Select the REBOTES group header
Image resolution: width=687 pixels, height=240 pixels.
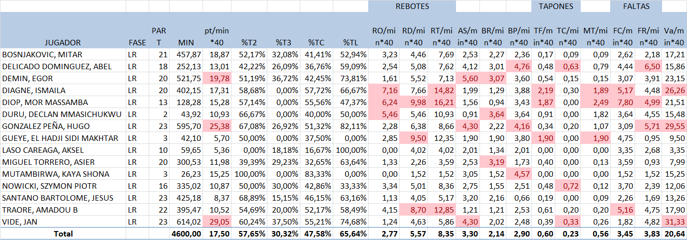point(412,6)
